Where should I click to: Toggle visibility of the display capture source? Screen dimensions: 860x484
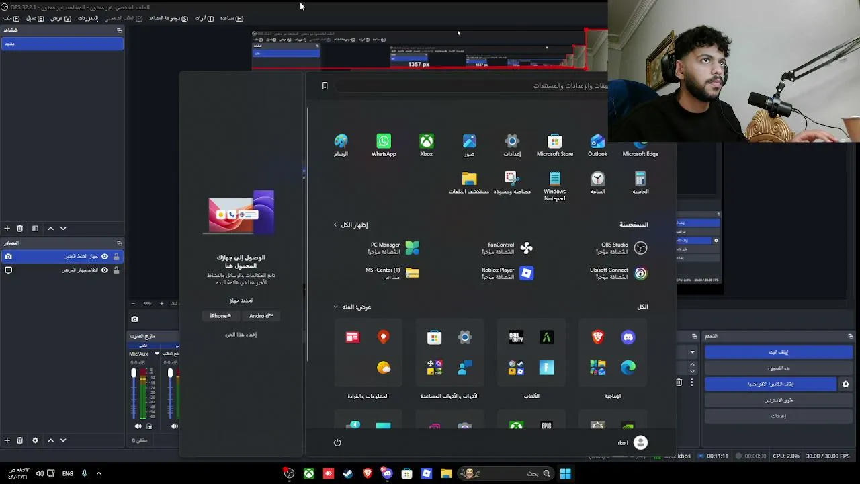click(105, 270)
